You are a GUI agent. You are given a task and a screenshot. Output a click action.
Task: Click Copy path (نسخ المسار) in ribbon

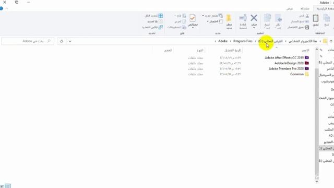pyautogui.click(x=300, y=21)
